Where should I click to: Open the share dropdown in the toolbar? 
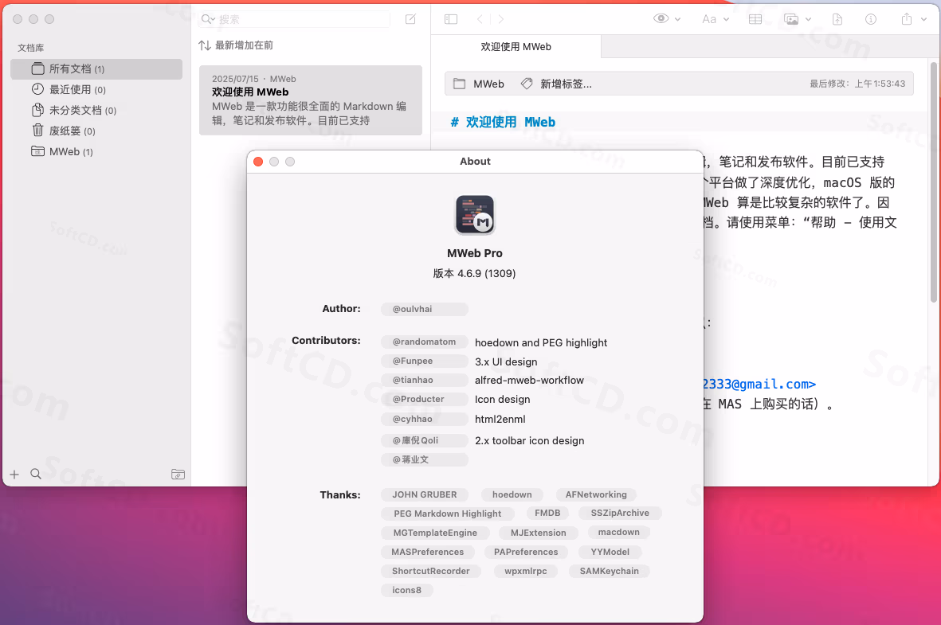coord(914,19)
